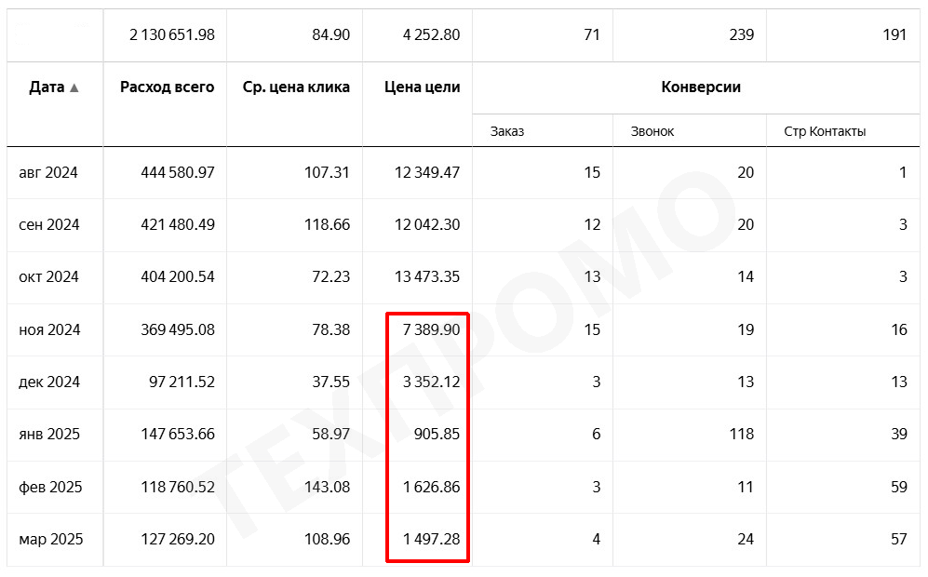
Task: Click spend value 127 269.20
Action: 178,539
